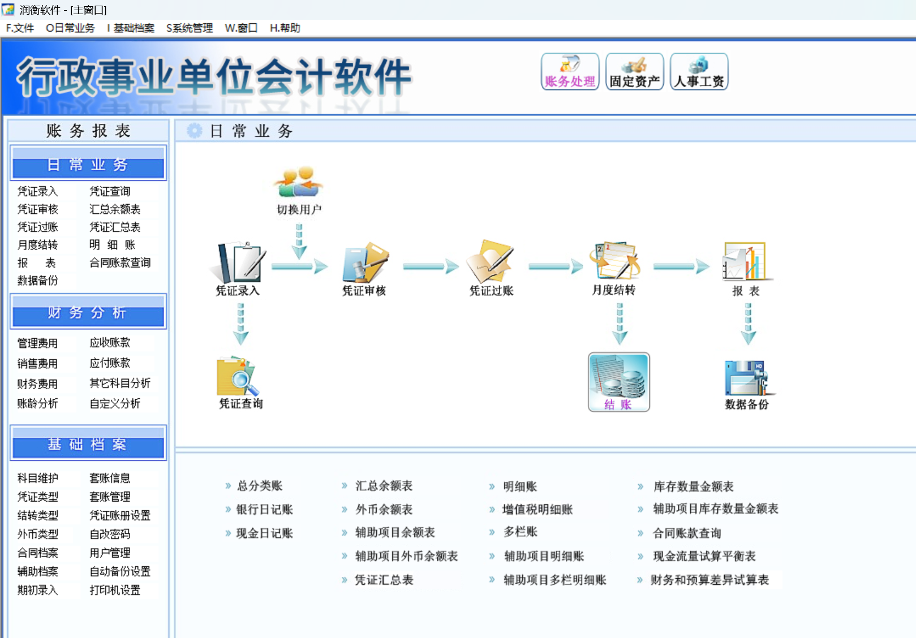This screenshot has width=916, height=638.
Task: Open the O日常业务 menu
Action: 70,28
